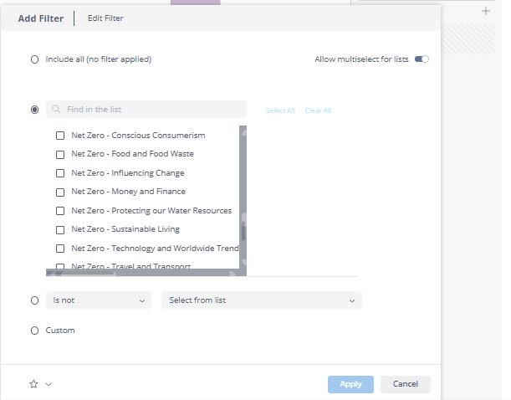The width and height of the screenshot is (511, 400).
Task: Select the Is not condition radio button
Action: [x=34, y=300]
